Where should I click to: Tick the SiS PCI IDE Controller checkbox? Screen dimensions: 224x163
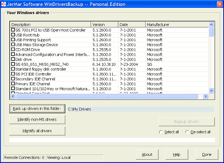(x=13, y=74)
